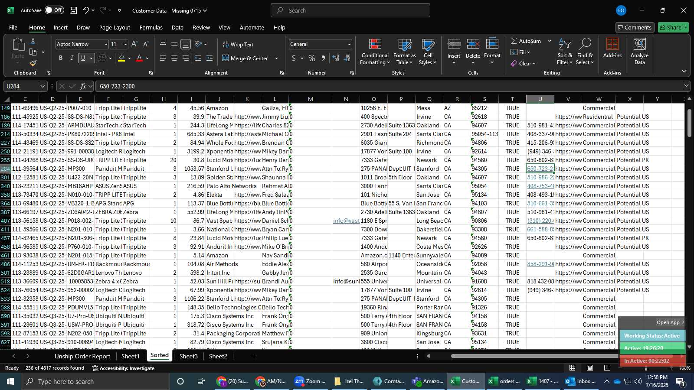Image resolution: width=694 pixels, height=390 pixels.
Task: Click the Undo arrow icon
Action: click(86, 10)
